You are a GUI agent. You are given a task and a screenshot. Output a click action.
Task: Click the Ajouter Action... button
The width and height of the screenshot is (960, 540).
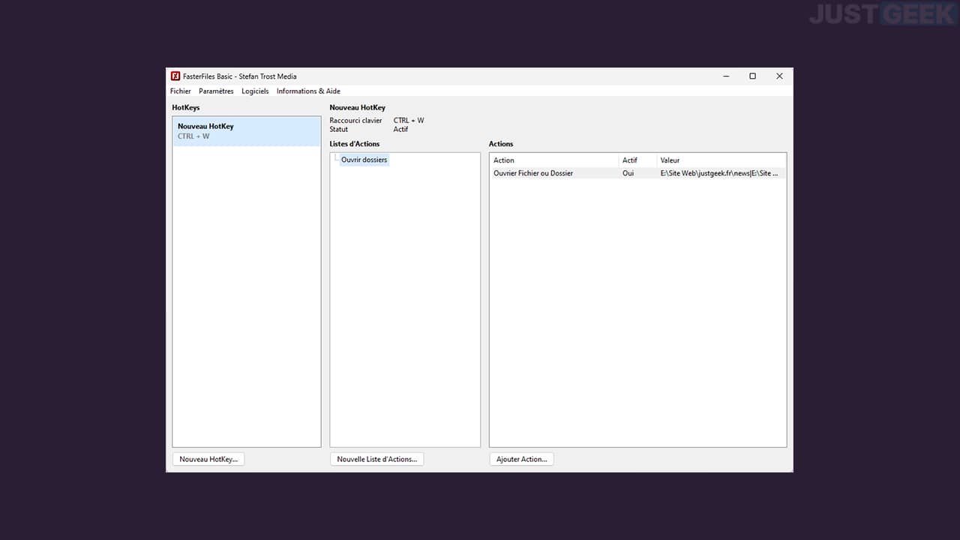pos(521,459)
